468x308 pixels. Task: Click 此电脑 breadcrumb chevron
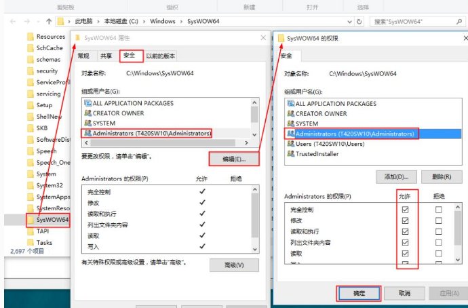(x=98, y=22)
